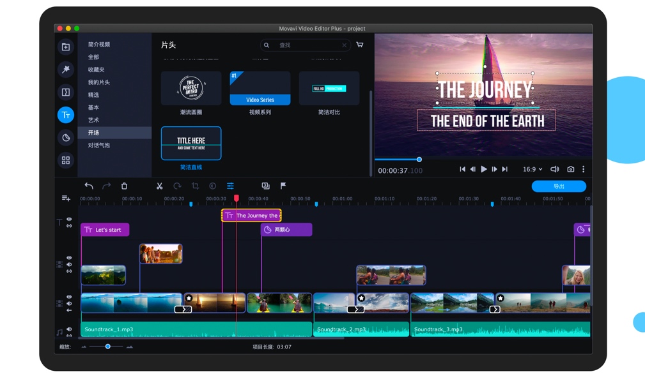Select the 'The Journey the' title clip
645x374 pixels.
click(x=251, y=215)
